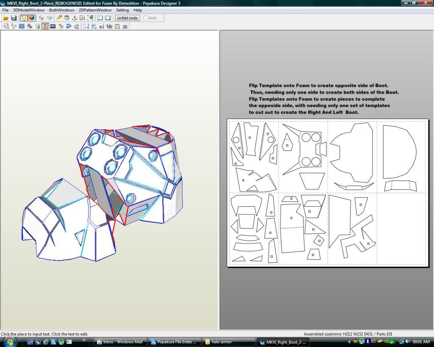Open the halo armor folder taskbar button
434x347 pixels.
[228, 342]
